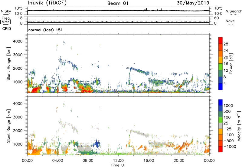Click the '04:00' time tick label
This screenshot has width=242, height=167.
[57, 161]
